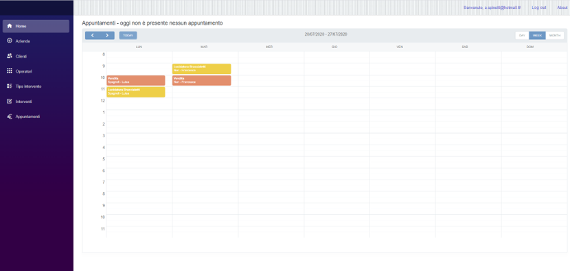
Task: Click the SAB column header
Action: [x=464, y=47]
